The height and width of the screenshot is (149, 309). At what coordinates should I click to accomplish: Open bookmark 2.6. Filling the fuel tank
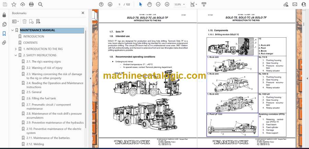[x=41, y=98]
